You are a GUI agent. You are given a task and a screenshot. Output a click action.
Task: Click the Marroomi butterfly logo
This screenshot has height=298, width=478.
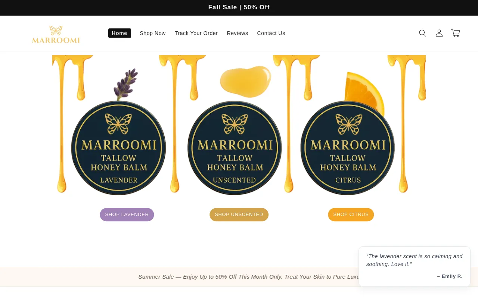click(56, 34)
